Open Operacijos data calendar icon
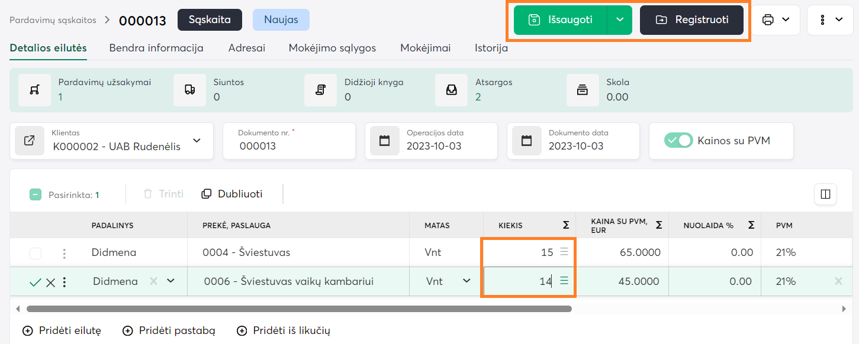859x344 pixels. tap(385, 141)
